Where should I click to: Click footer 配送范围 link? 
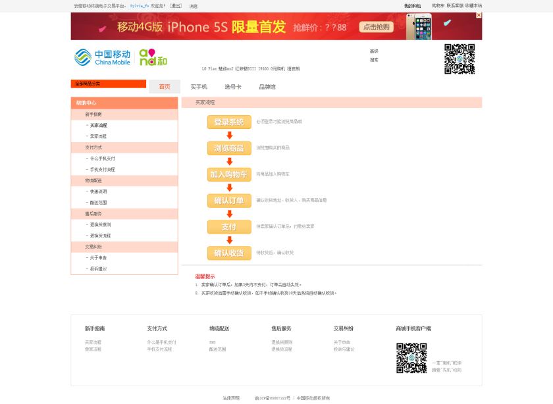(218, 349)
